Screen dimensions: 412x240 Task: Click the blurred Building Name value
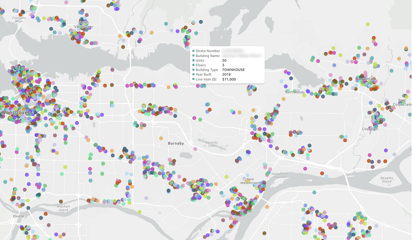pos(241,55)
